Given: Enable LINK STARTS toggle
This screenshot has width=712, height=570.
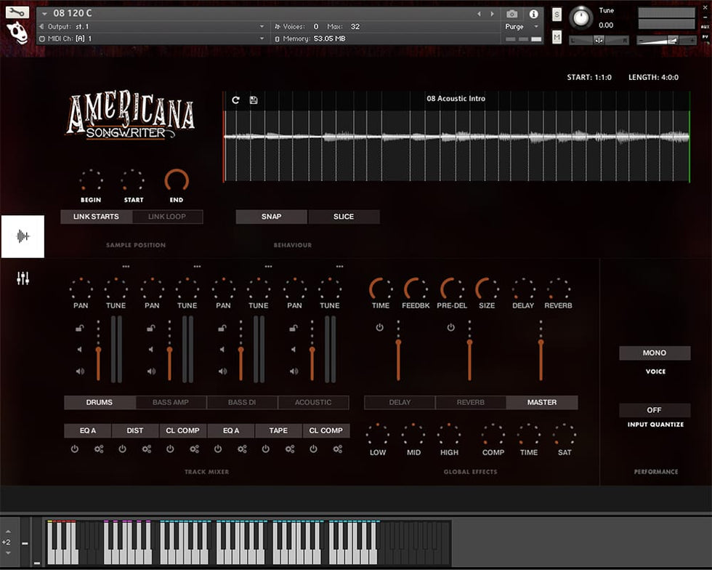Looking at the screenshot, I should coord(96,217).
